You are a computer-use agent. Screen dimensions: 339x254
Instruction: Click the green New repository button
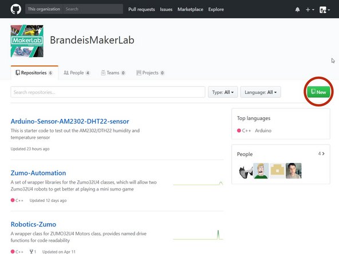pyautogui.click(x=318, y=92)
